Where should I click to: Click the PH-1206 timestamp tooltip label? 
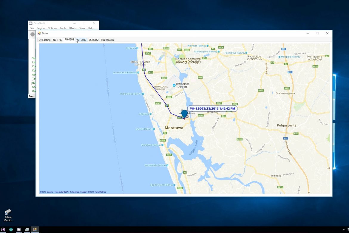click(212, 109)
